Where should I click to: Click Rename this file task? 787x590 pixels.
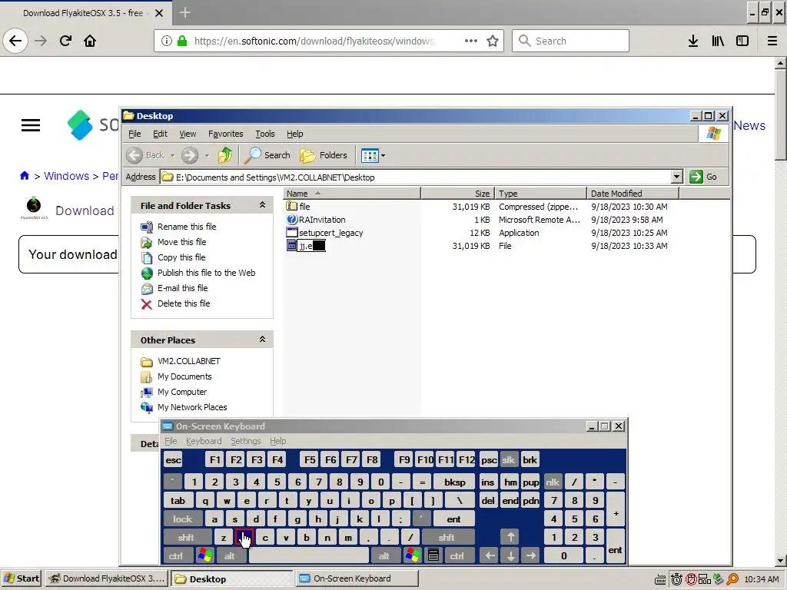pos(187,227)
